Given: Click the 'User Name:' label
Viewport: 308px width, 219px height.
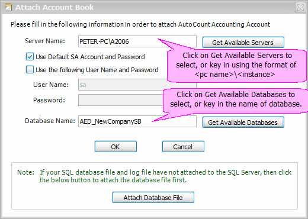Looking at the screenshot, I should [x=51, y=85].
